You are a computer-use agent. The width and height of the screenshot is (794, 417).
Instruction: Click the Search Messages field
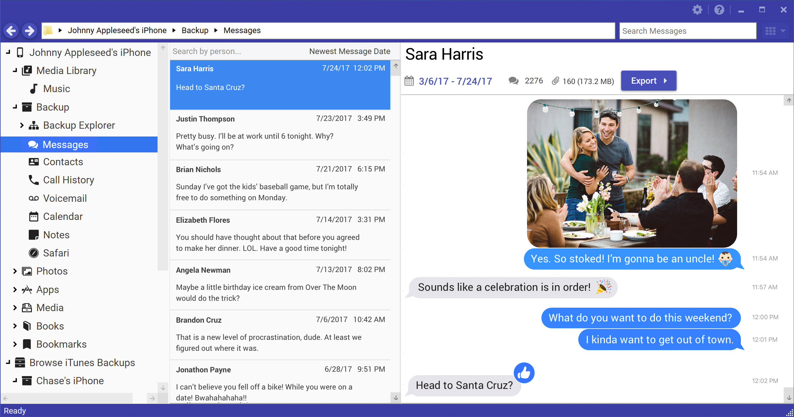tap(687, 31)
